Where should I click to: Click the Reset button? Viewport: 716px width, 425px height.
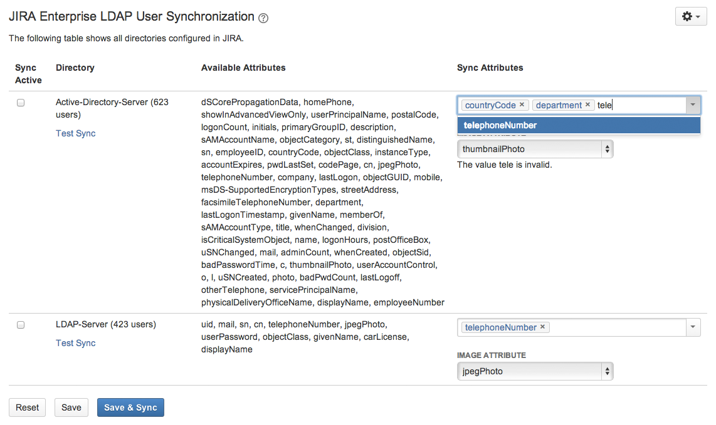[x=28, y=407]
